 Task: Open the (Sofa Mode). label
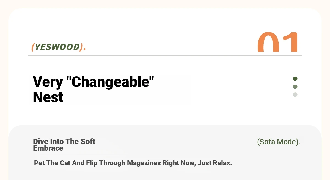tap(279, 142)
